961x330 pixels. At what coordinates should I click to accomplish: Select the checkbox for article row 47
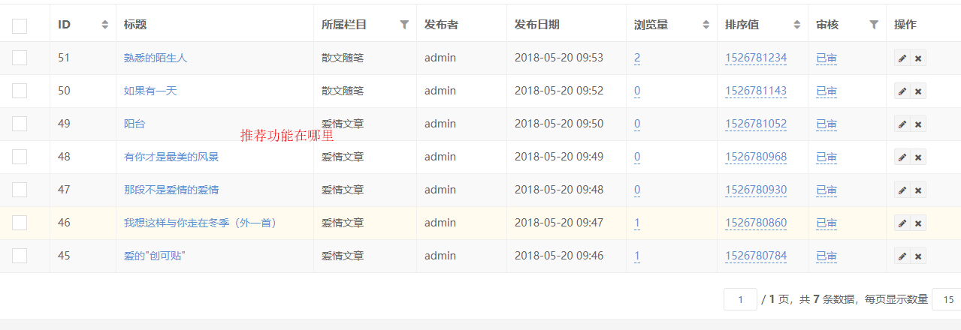[20, 190]
